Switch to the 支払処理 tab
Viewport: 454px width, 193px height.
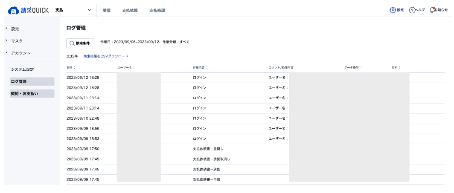(x=157, y=10)
